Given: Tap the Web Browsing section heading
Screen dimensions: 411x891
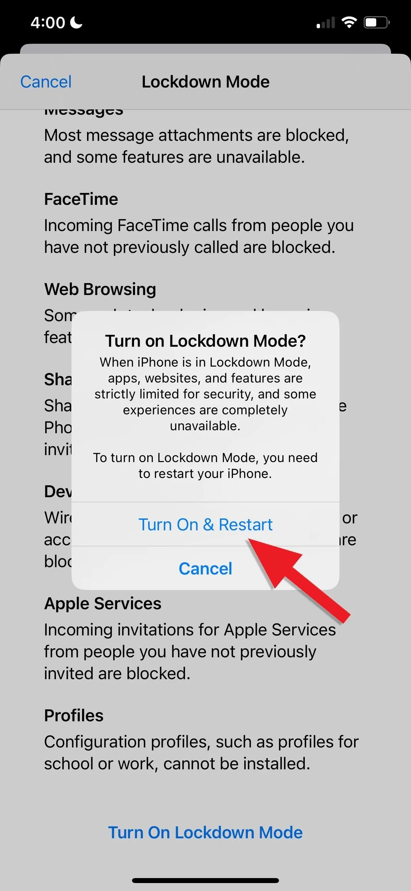Looking at the screenshot, I should point(100,289).
